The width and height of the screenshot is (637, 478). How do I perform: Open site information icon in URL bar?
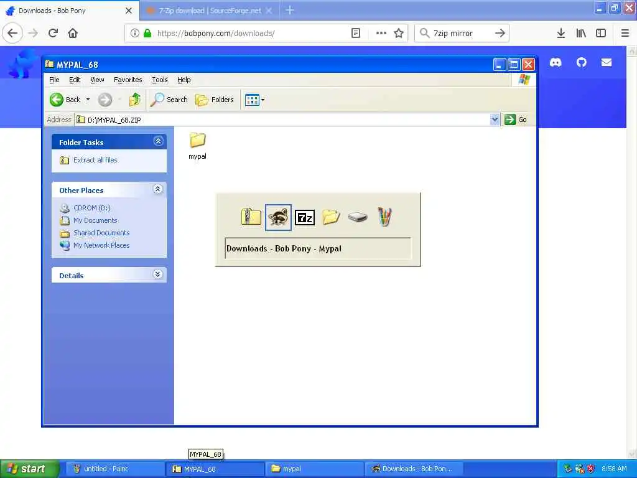point(134,33)
